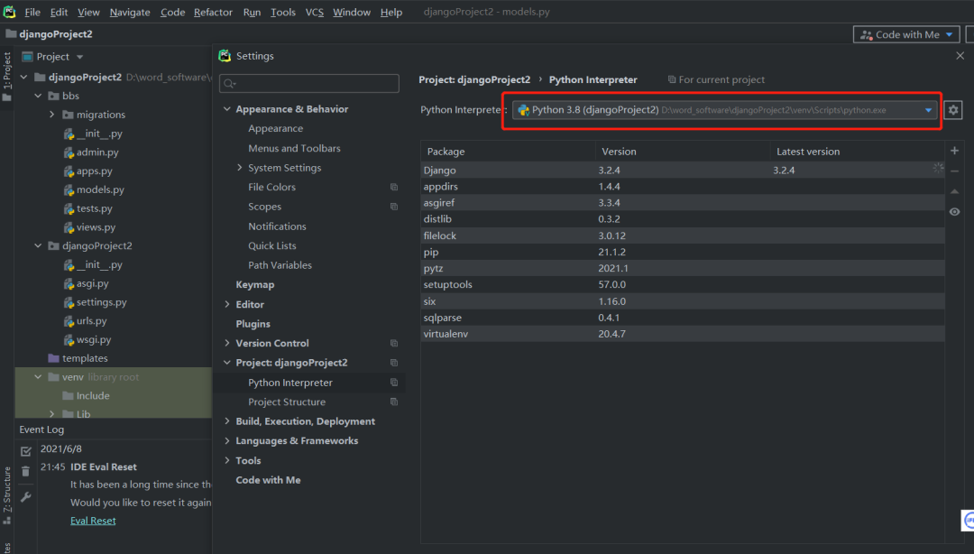
Task: Click project-level icon next to Project Structure
Action: [394, 402]
